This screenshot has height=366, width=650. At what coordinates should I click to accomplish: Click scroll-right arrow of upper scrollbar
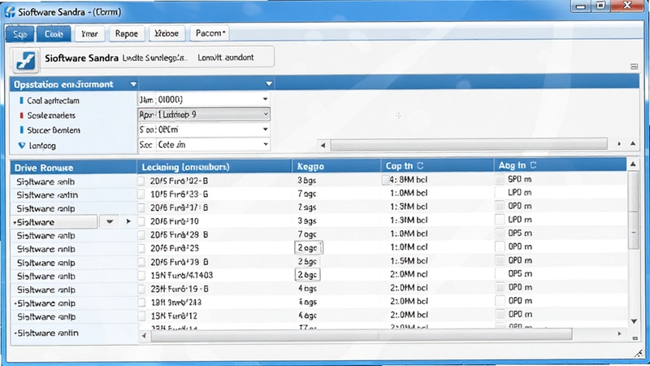[x=619, y=144]
